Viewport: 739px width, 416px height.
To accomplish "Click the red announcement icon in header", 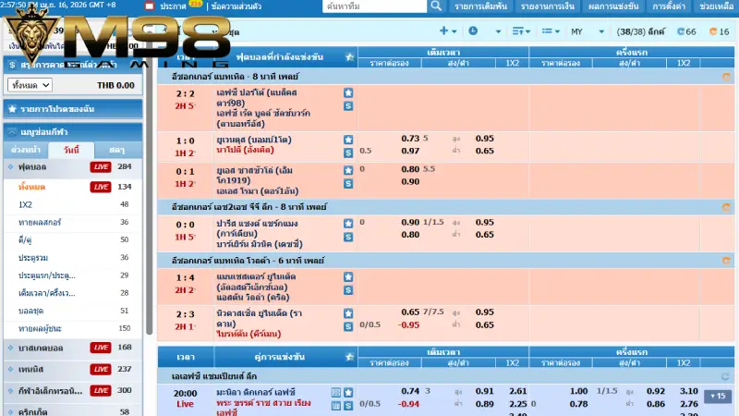I will pos(150,6).
